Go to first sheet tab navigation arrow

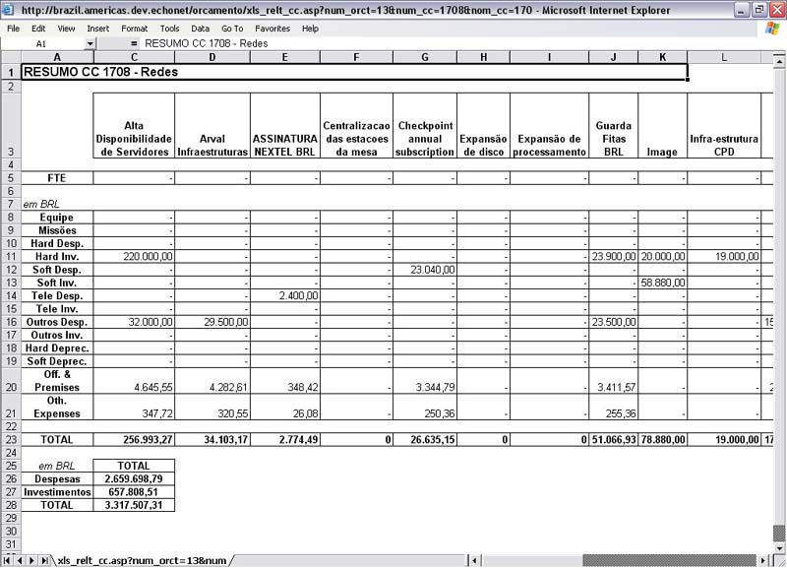[x=8, y=560]
